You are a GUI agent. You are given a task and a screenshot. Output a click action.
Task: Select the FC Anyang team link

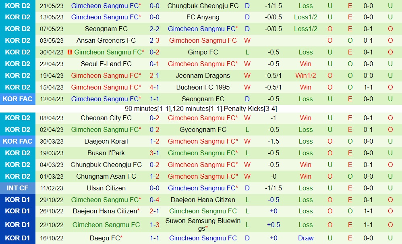coord(203,17)
